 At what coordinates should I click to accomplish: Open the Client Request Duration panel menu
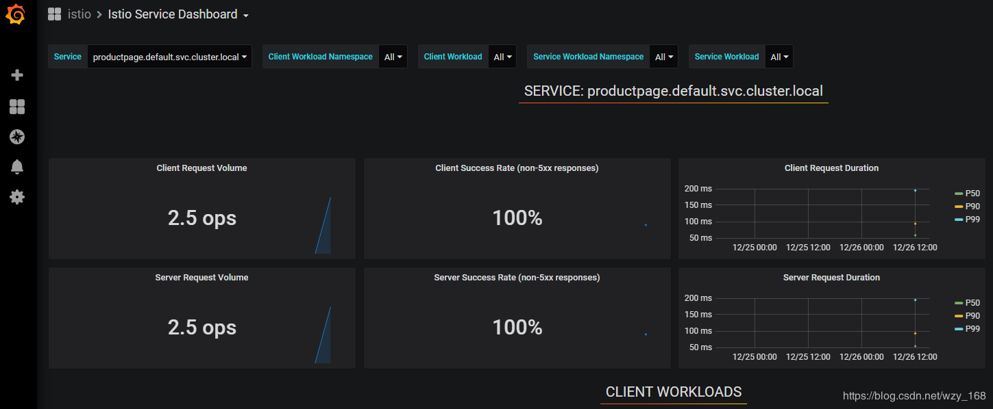(831, 168)
